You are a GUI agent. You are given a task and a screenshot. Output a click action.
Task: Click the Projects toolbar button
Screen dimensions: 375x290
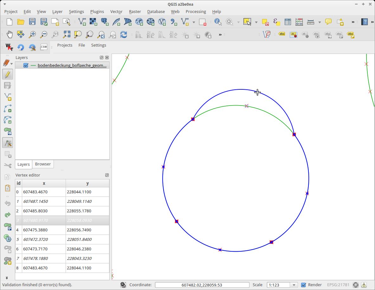[x=65, y=45]
